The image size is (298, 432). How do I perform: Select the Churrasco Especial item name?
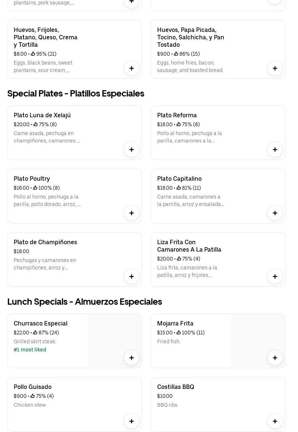40,324
